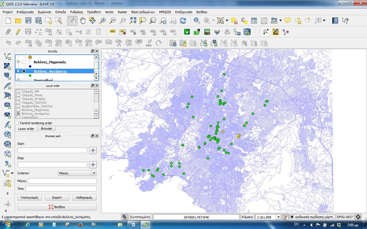Switch to the Browser tab
367x229 pixels.
[x=47, y=128]
